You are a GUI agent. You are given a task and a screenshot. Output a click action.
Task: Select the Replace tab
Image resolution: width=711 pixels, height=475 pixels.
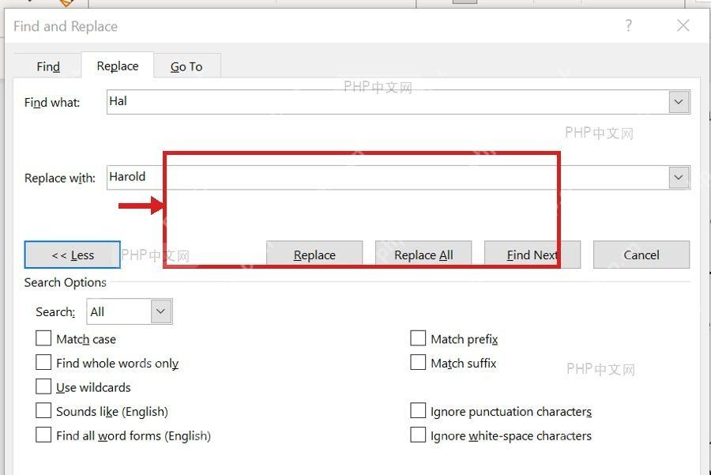coord(118,66)
